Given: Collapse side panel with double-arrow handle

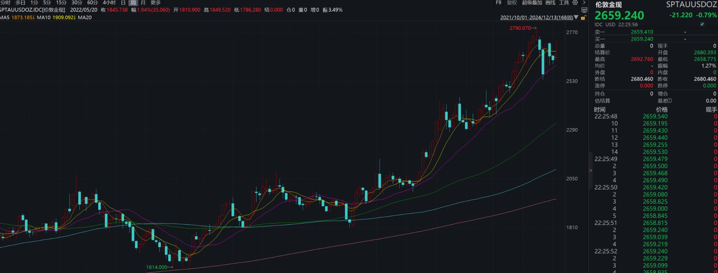Looking at the screenshot, I should click(591, 170).
